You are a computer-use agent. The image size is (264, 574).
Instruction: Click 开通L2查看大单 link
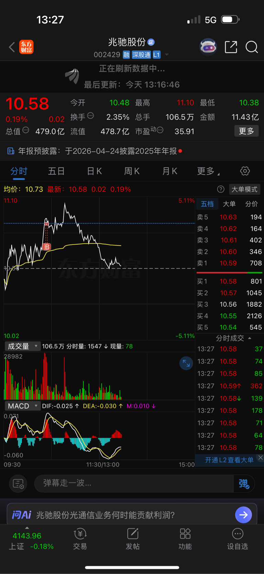(x=229, y=460)
